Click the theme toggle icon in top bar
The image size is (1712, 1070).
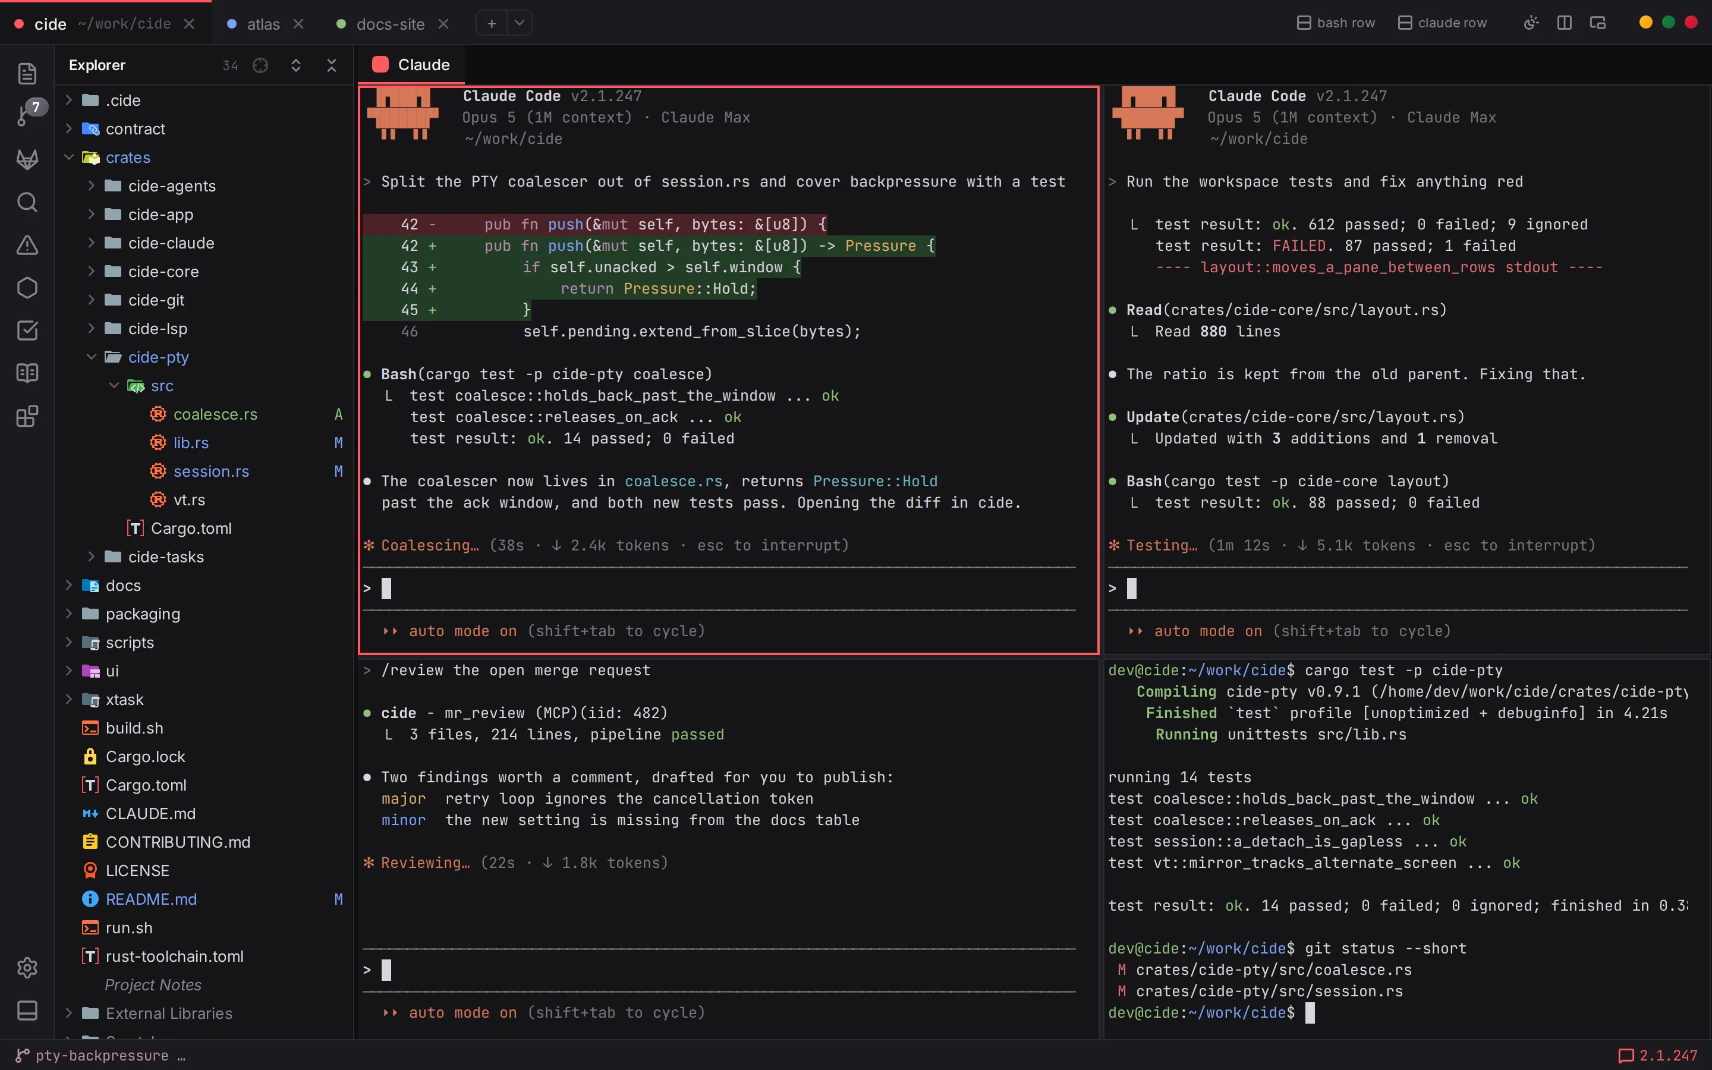click(x=1531, y=23)
